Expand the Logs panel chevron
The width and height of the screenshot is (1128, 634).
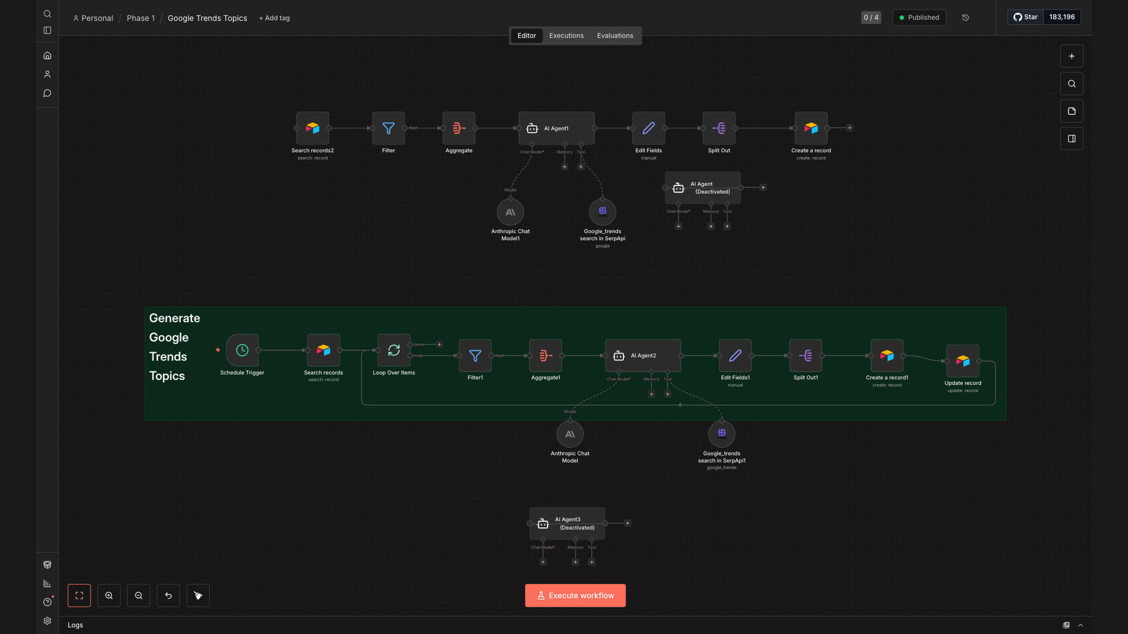[x=1080, y=625]
